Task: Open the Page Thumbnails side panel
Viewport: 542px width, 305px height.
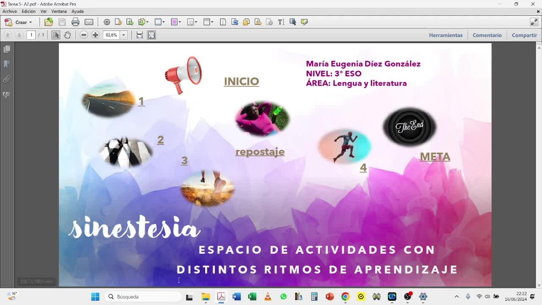Action: tap(7, 49)
